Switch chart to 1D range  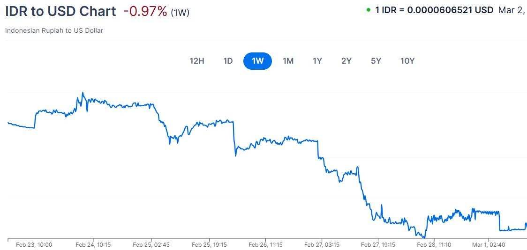(x=228, y=61)
